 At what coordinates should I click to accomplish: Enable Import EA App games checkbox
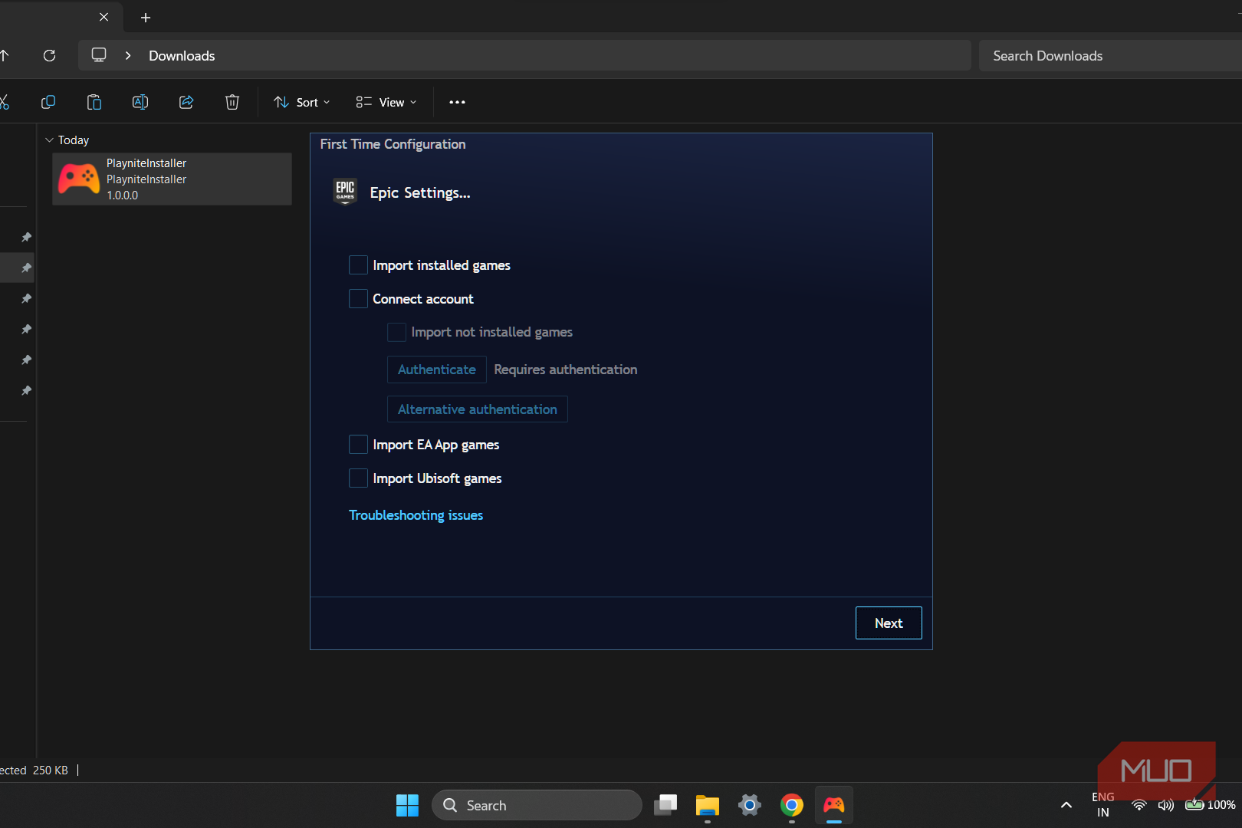coord(358,445)
